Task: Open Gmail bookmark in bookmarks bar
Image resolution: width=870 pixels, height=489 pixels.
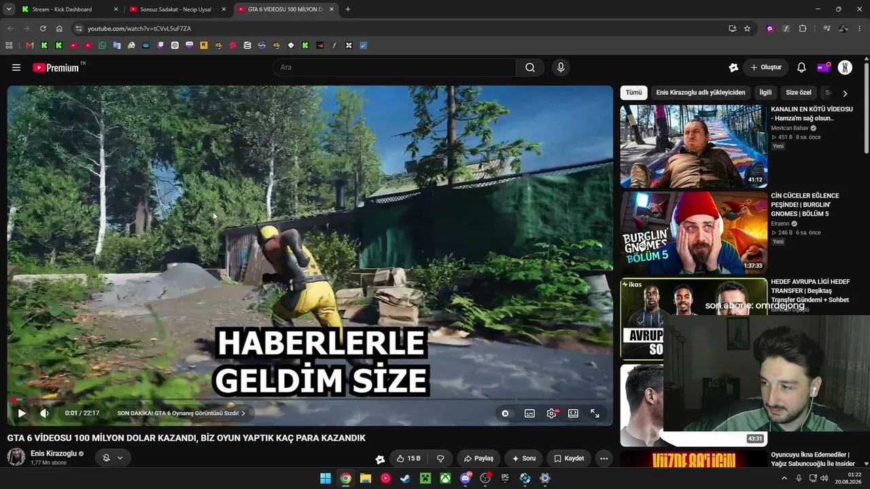Action: 29,46
